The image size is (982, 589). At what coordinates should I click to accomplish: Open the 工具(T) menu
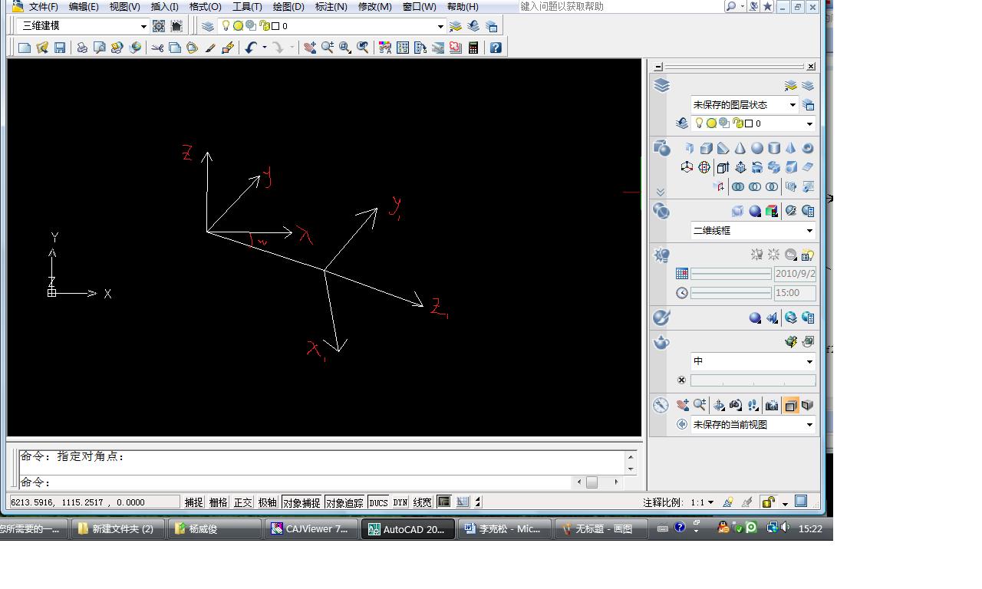click(x=247, y=6)
